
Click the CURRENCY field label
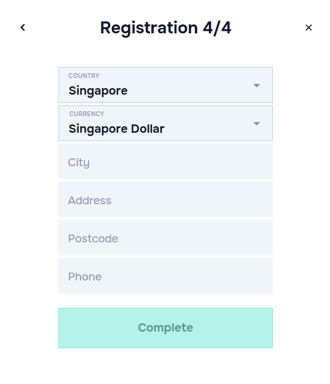tap(87, 114)
